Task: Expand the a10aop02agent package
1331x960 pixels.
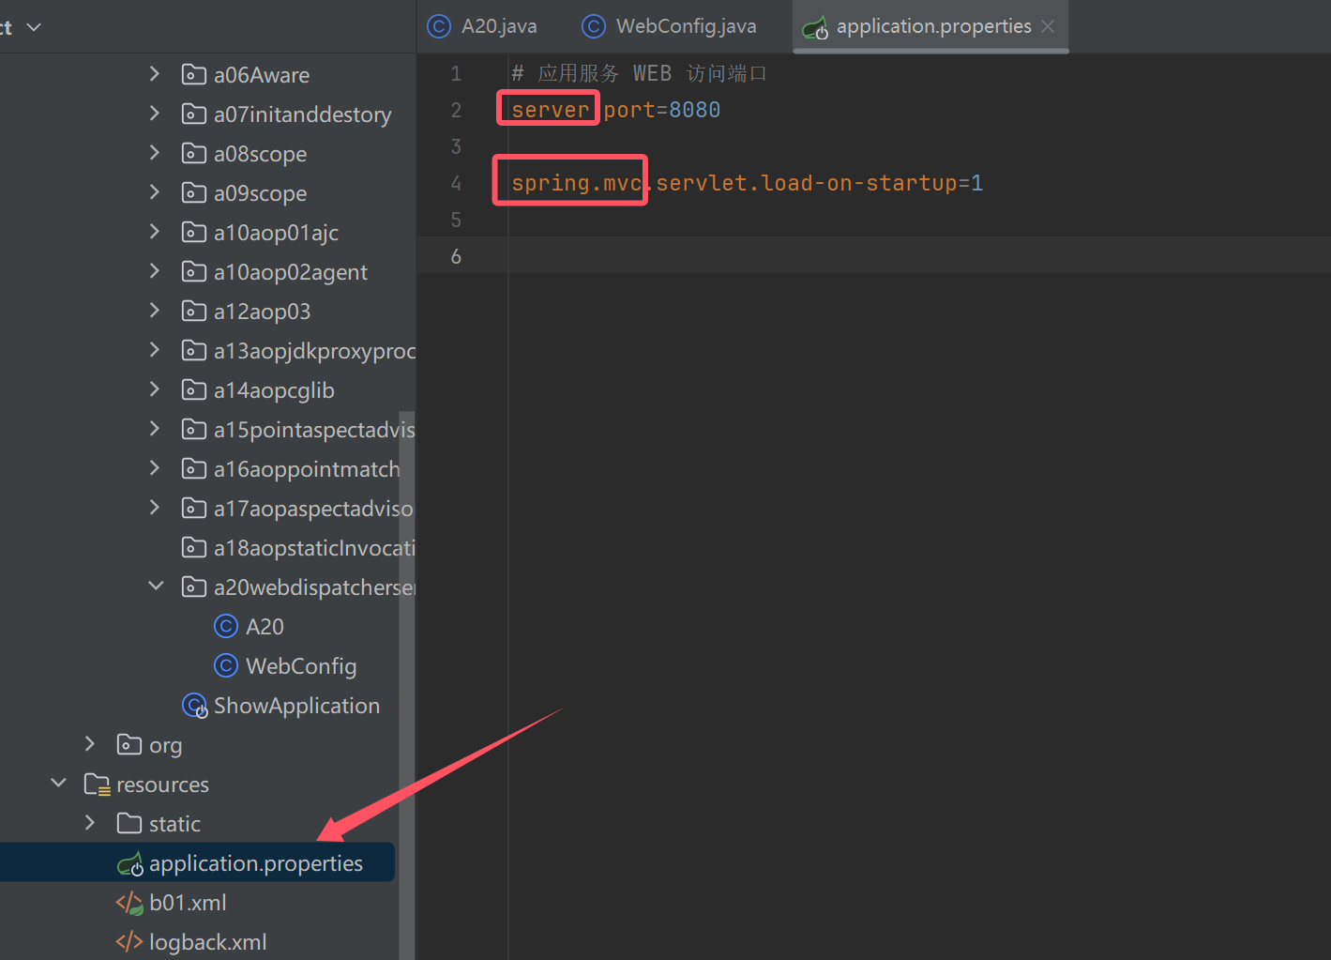Action: pos(155,271)
